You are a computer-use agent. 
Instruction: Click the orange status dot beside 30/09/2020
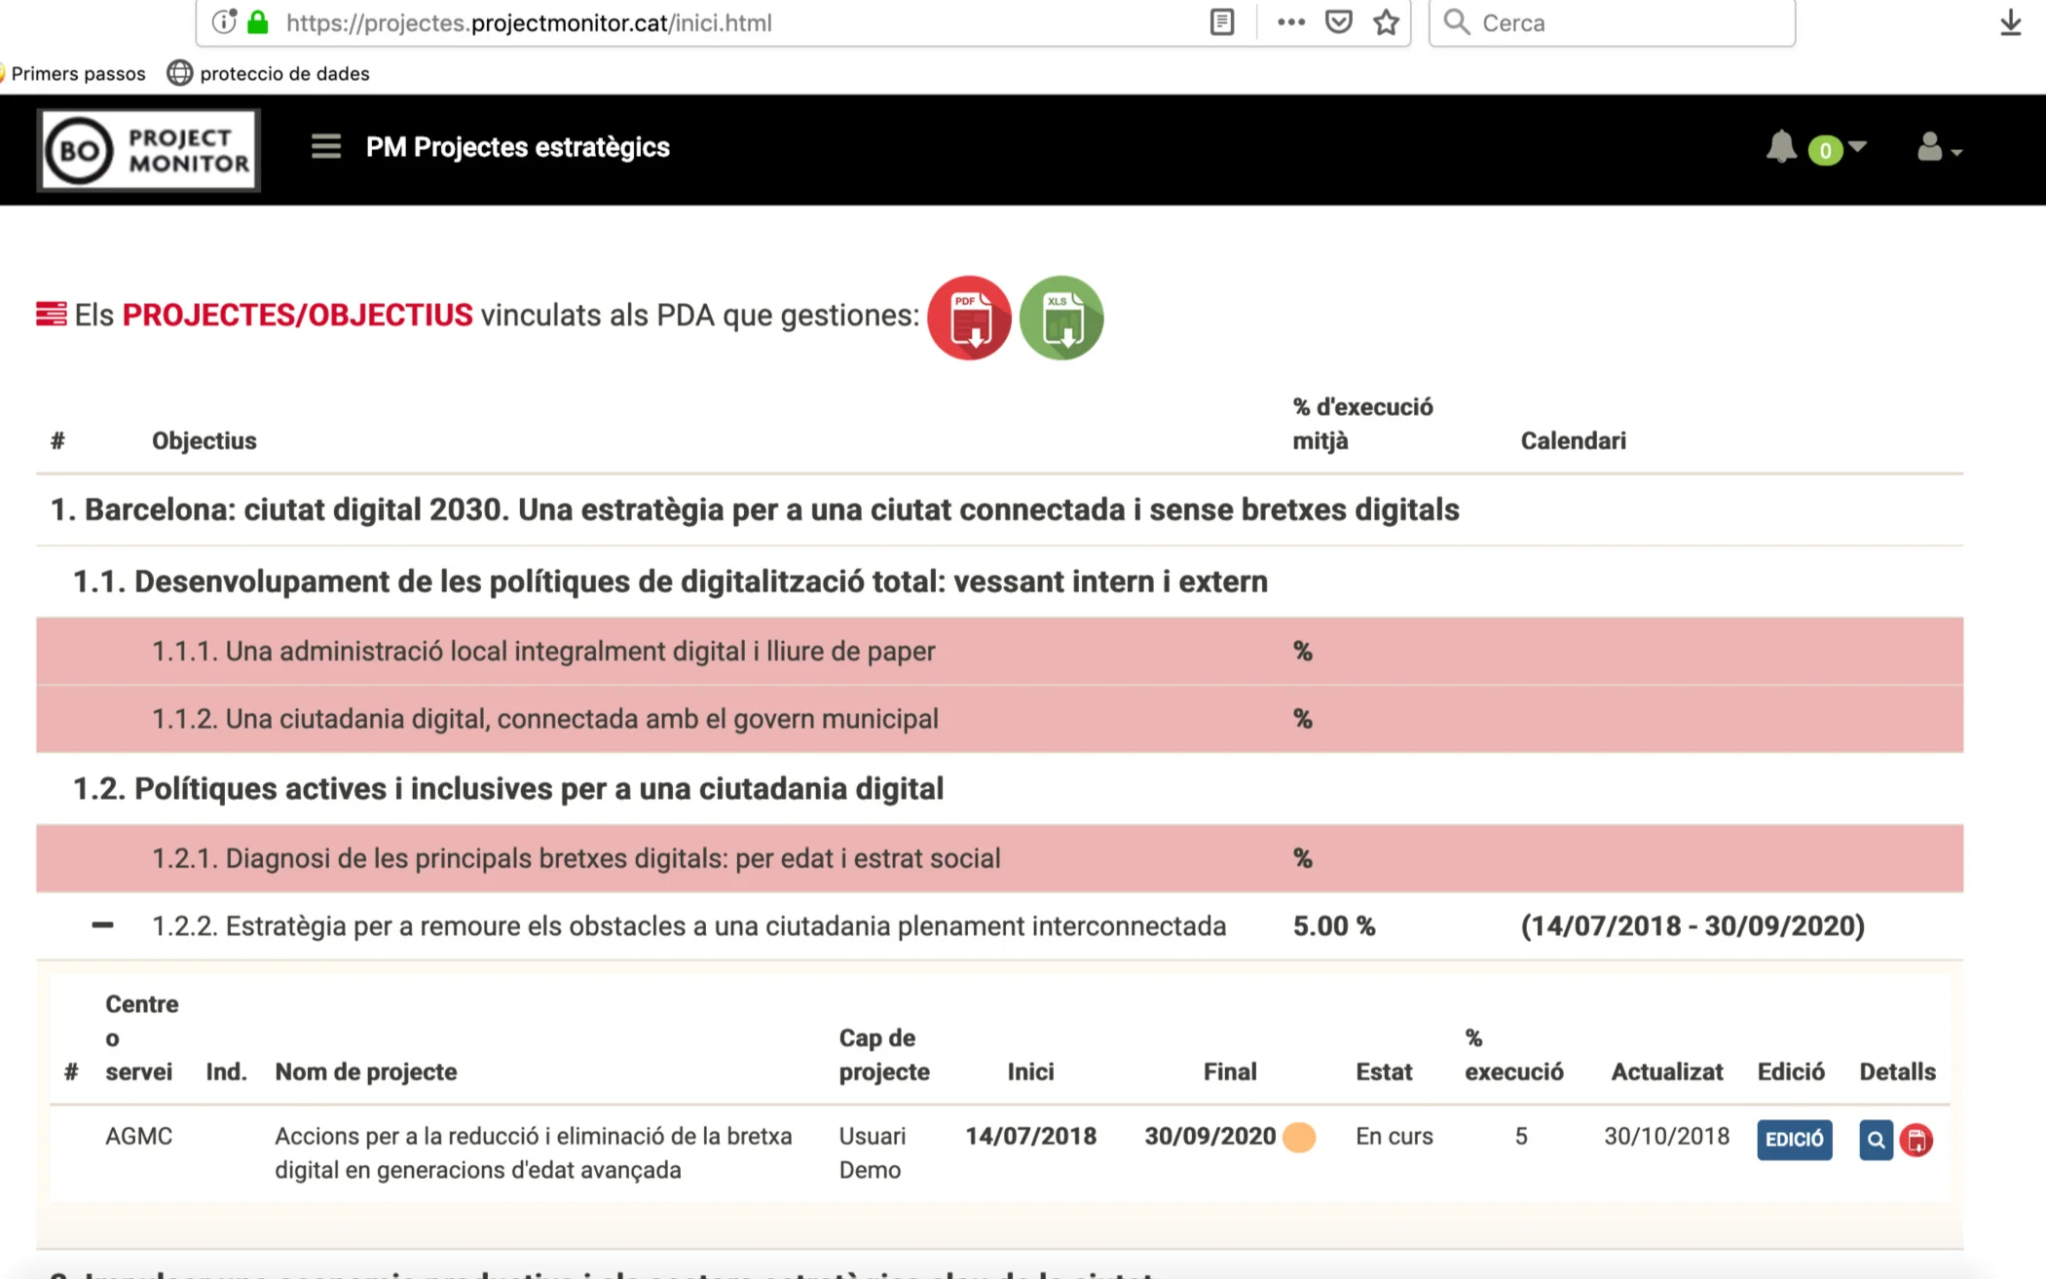click(x=1298, y=1137)
